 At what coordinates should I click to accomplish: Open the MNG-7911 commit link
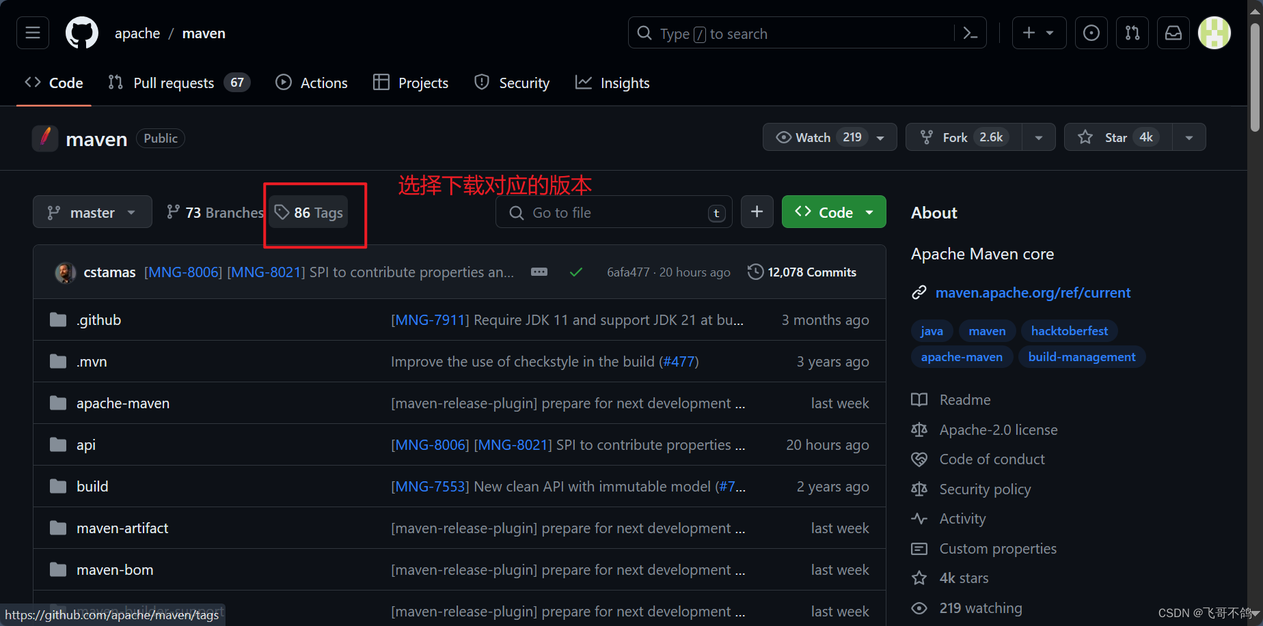click(430, 320)
